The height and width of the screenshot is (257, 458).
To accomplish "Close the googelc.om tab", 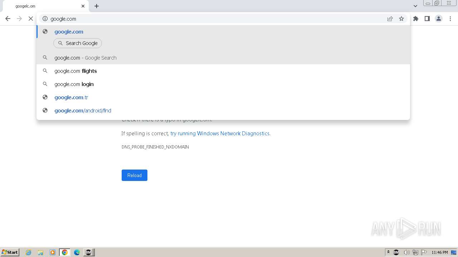I will tap(83, 6).
